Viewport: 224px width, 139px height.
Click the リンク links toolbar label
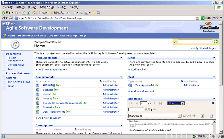click(216, 18)
